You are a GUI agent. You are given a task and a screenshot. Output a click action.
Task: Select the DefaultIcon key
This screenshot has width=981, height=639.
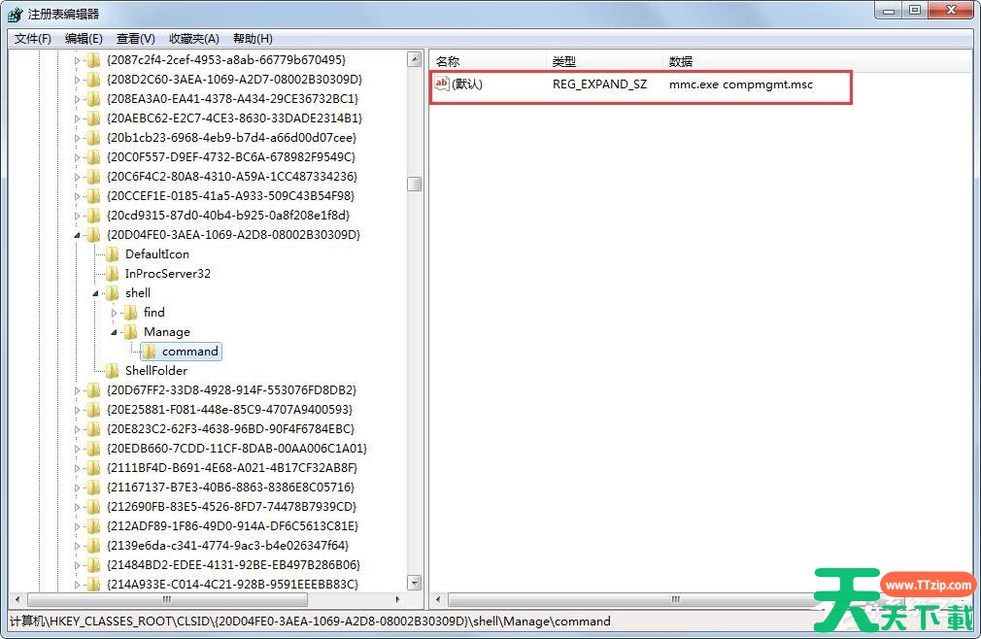[157, 254]
